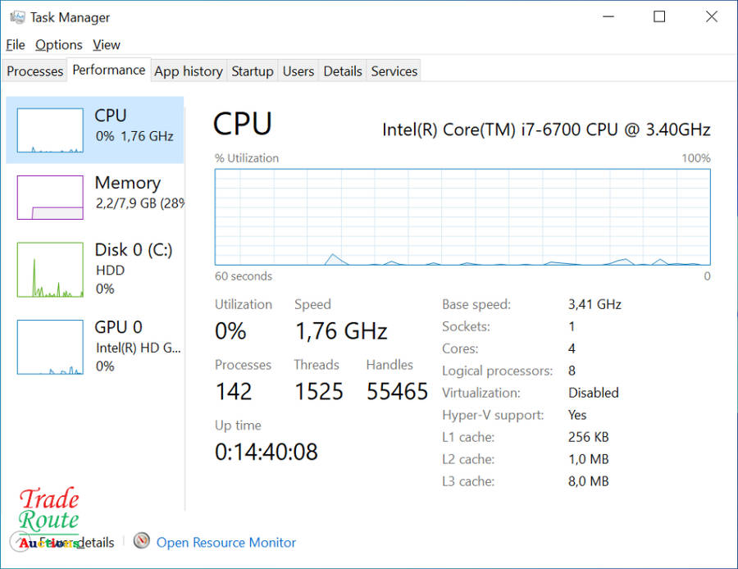
Task: Open the View menu
Action: 107,45
